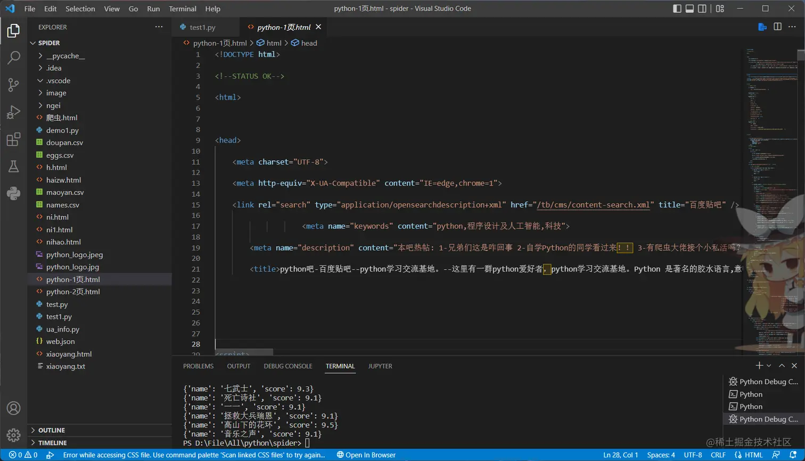Open the Manage gear icon
The height and width of the screenshot is (461, 805).
(x=13, y=435)
